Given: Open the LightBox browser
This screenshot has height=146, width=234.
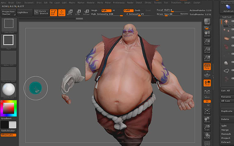Looking at the screenshot, I should point(24,12).
